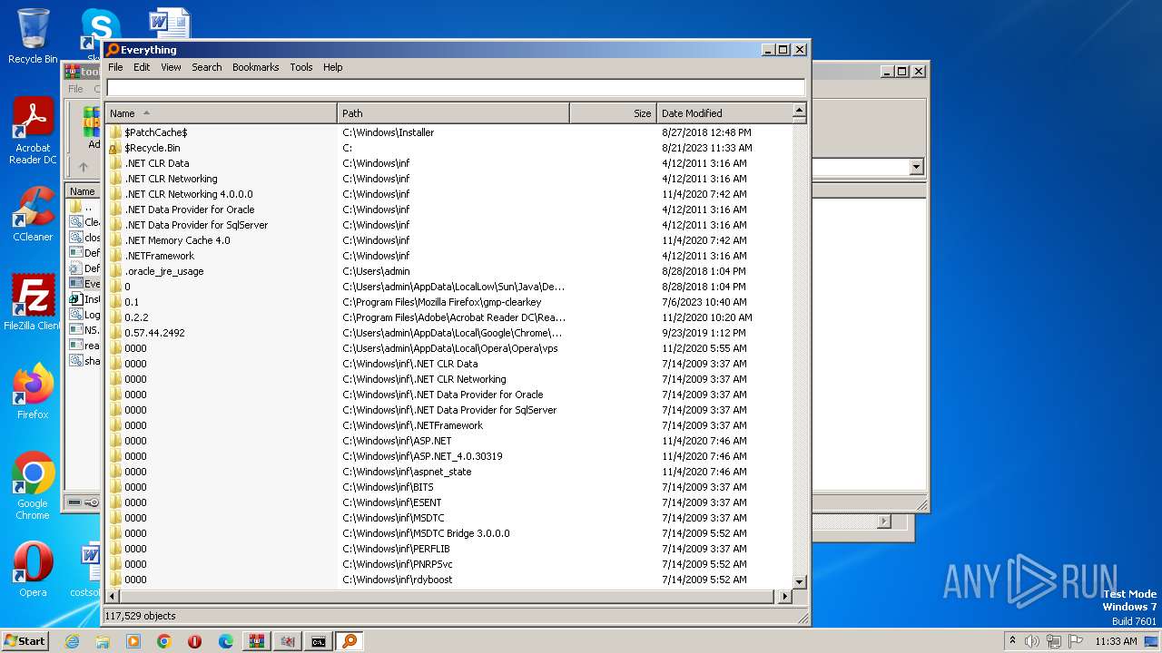Image resolution: width=1162 pixels, height=653 pixels.
Task: Open the Edit menu in Everything
Action: point(142,67)
